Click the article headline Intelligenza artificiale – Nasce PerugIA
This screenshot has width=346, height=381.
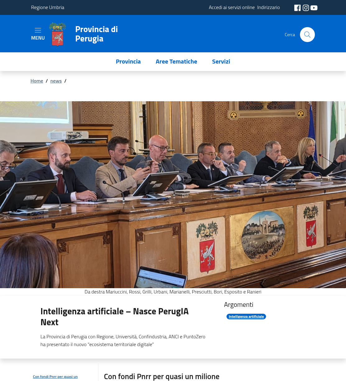tap(115, 317)
